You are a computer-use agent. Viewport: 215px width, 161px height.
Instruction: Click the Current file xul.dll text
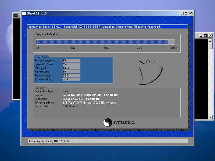[70, 106]
